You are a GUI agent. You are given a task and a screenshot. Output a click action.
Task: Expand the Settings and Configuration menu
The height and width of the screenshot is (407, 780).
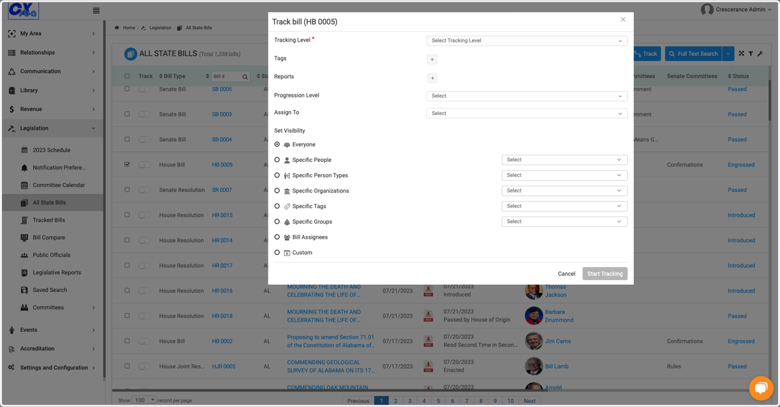(x=52, y=367)
